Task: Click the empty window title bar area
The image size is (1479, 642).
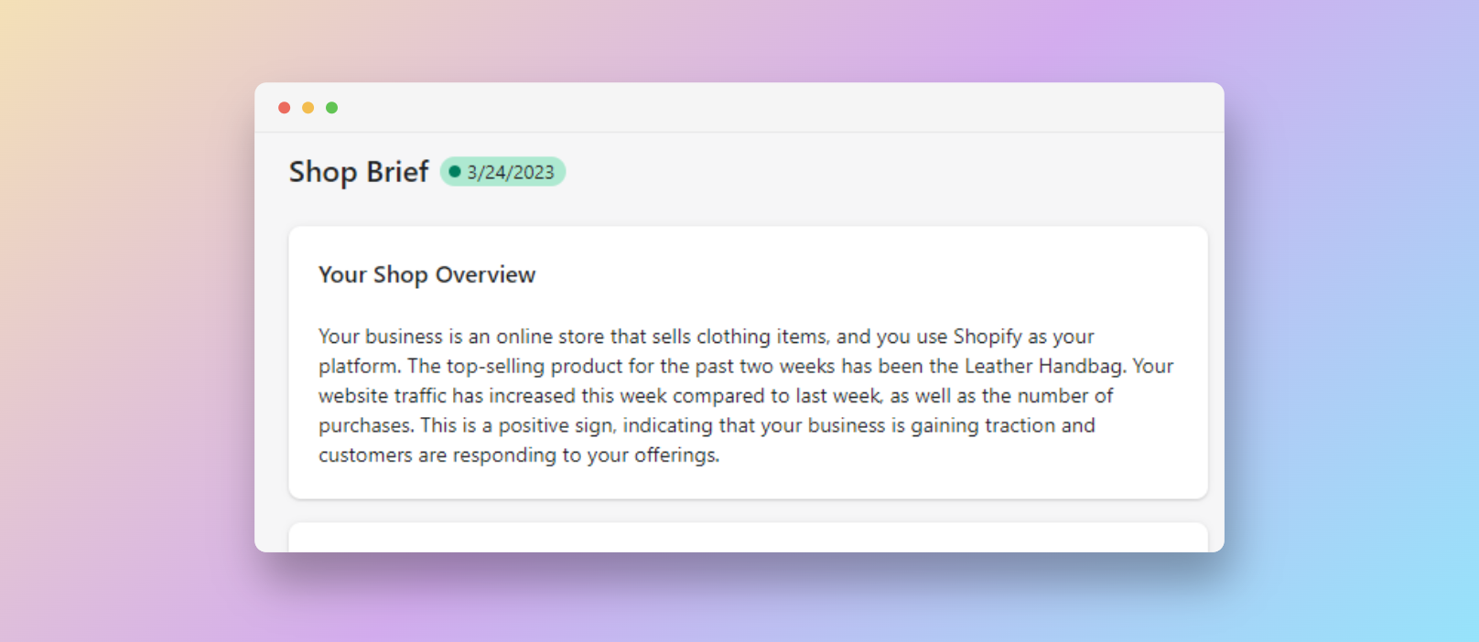Action: [x=778, y=108]
